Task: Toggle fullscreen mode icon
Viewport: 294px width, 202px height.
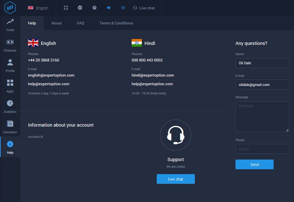Action: pos(66,8)
